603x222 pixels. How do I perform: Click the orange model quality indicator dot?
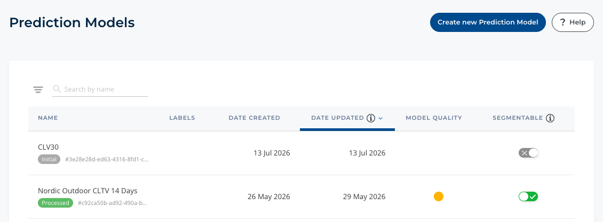pos(439,196)
